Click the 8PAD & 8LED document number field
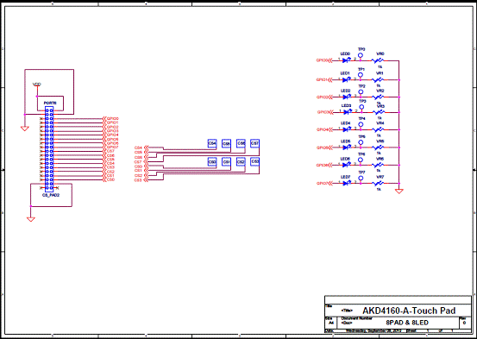This screenshot has width=477, height=339. point(407,323)
